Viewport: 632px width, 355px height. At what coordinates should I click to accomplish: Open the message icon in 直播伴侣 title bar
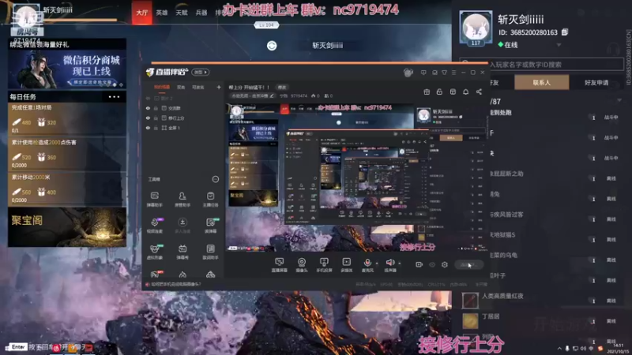click(423, 73)
